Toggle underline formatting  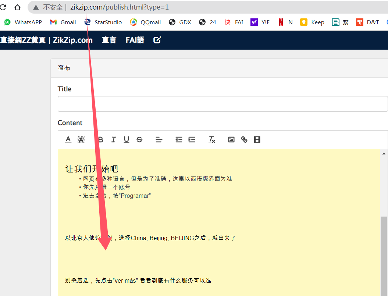pyautogui.click(x=127, y=140)
